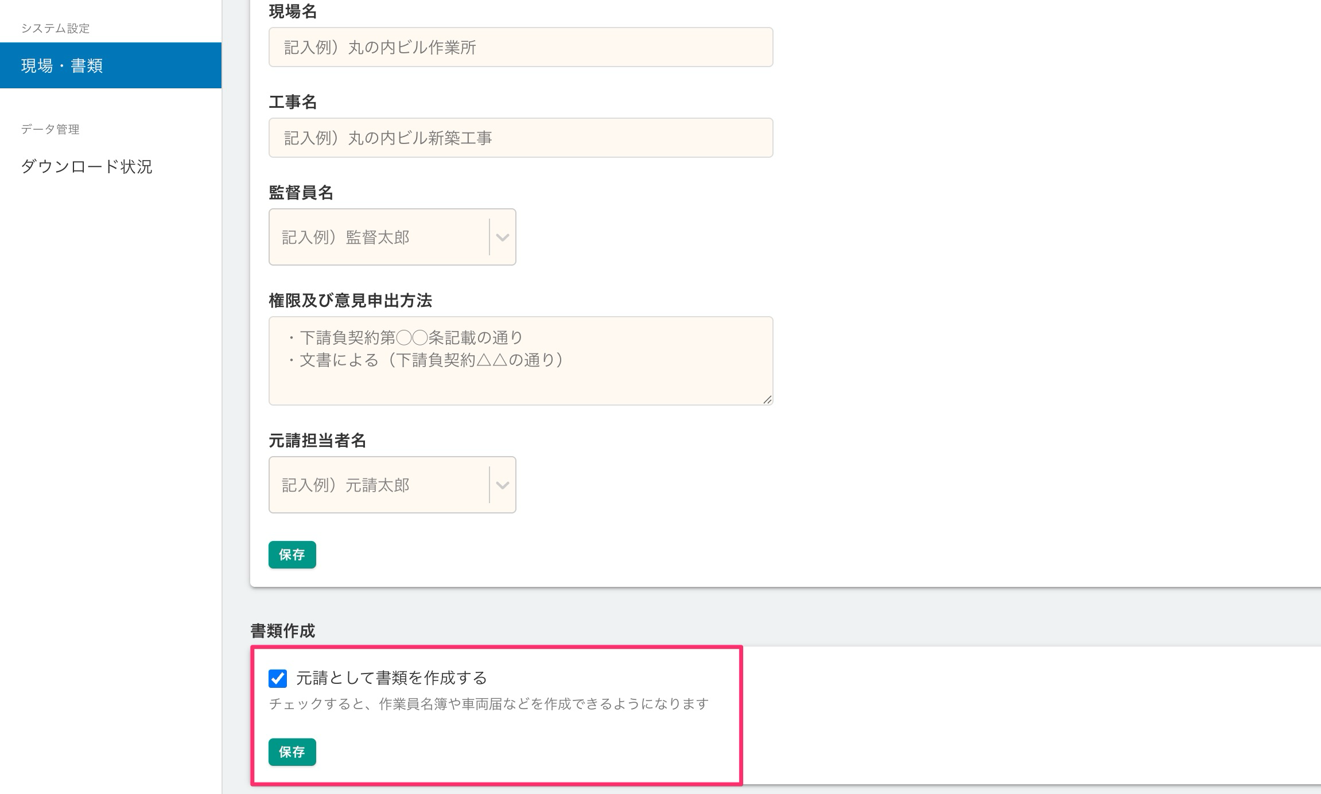Click the chevron icon on 元請担当者名 field
This screenshot has width=1321, height=794.
pyautogui.click(x=502, y=485)
